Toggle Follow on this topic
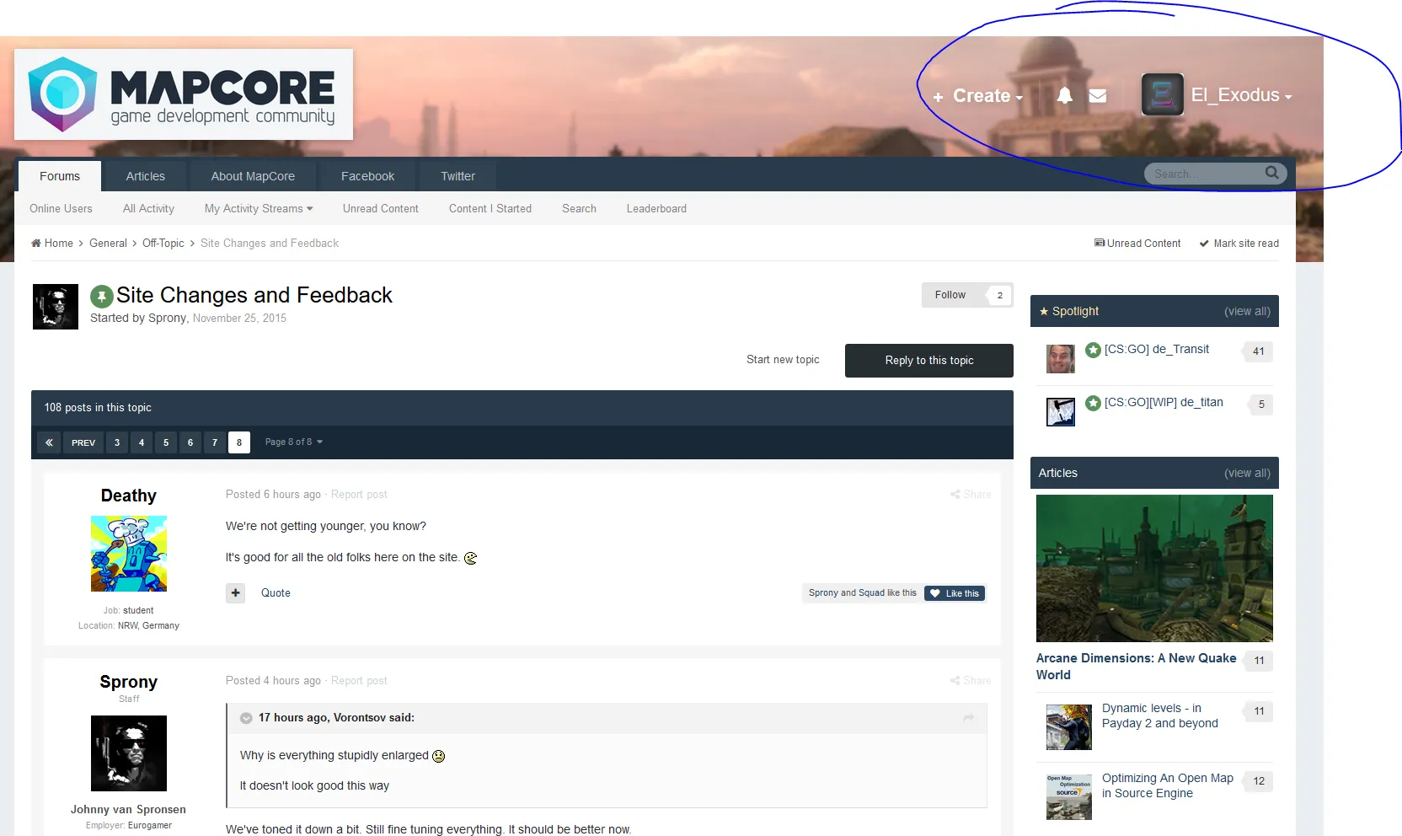This screenshot has height=836, width=1402. tap(950, 295)
